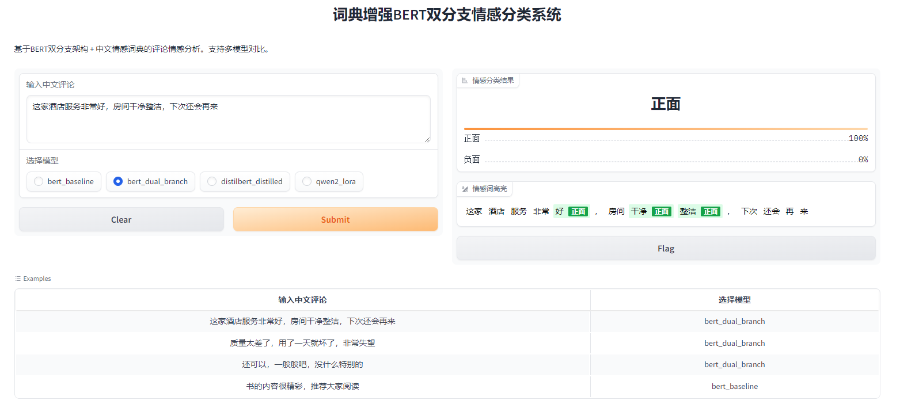Click into the Chinese review text input

tap(228, 119)
